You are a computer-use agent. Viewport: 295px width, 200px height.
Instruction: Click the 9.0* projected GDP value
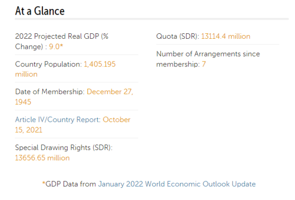click(56, 47)
